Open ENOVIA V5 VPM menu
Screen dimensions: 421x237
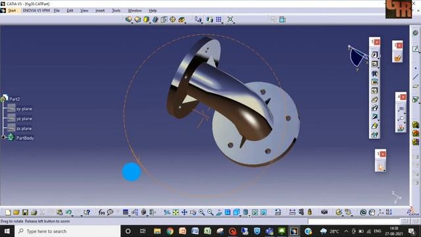click(36, 11)
